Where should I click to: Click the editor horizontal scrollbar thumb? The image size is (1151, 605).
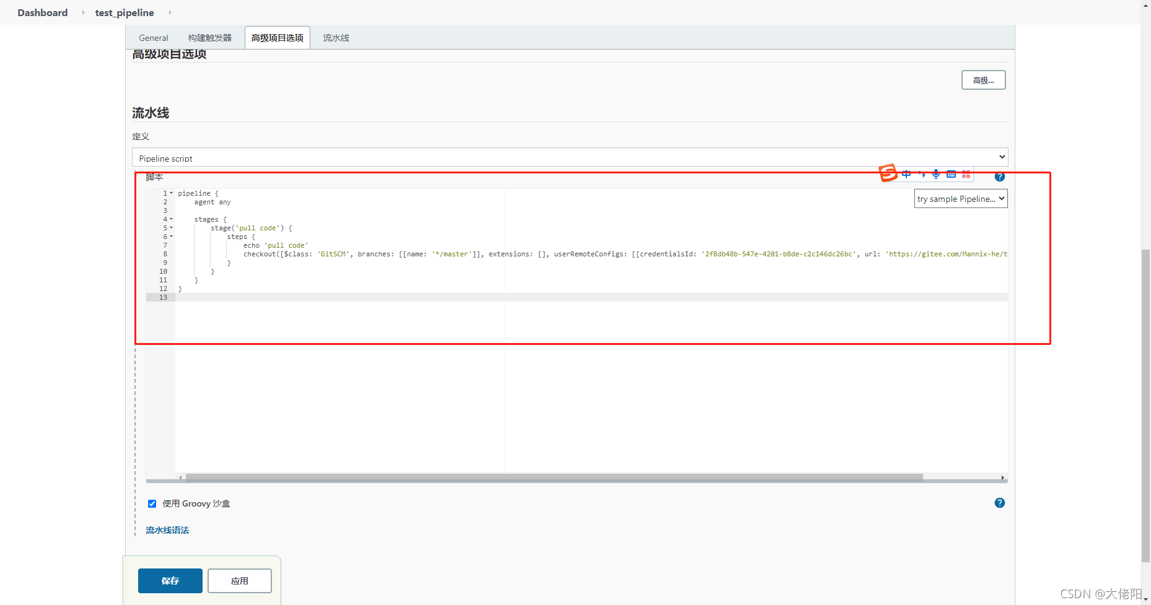coord(554,477)
